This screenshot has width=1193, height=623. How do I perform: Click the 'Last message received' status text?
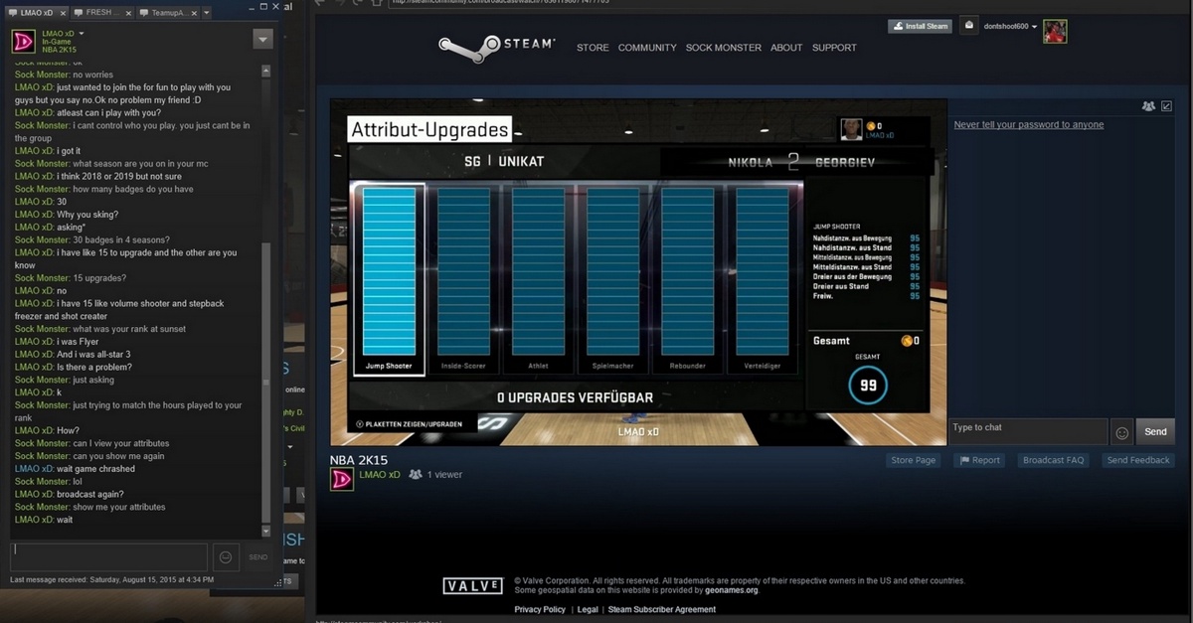tap(111, 579)
